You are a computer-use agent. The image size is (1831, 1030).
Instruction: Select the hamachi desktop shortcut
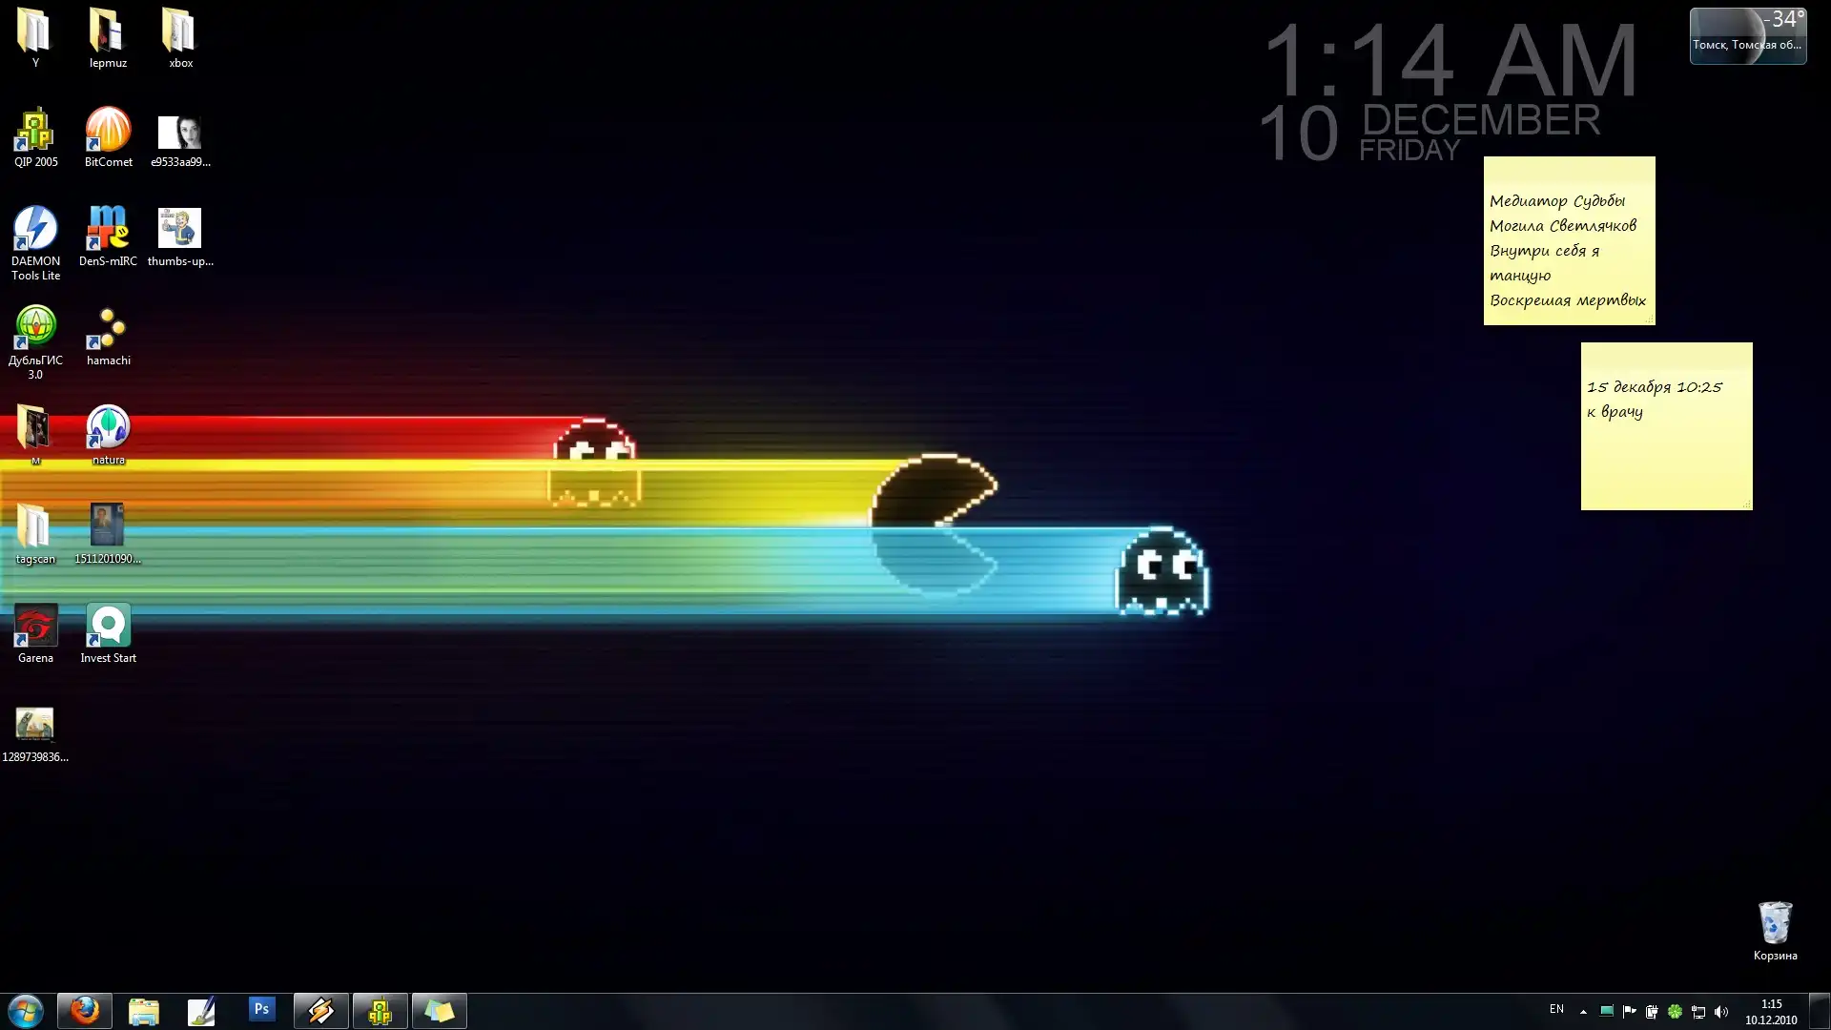pyautogui.click(x=108, y=330)
